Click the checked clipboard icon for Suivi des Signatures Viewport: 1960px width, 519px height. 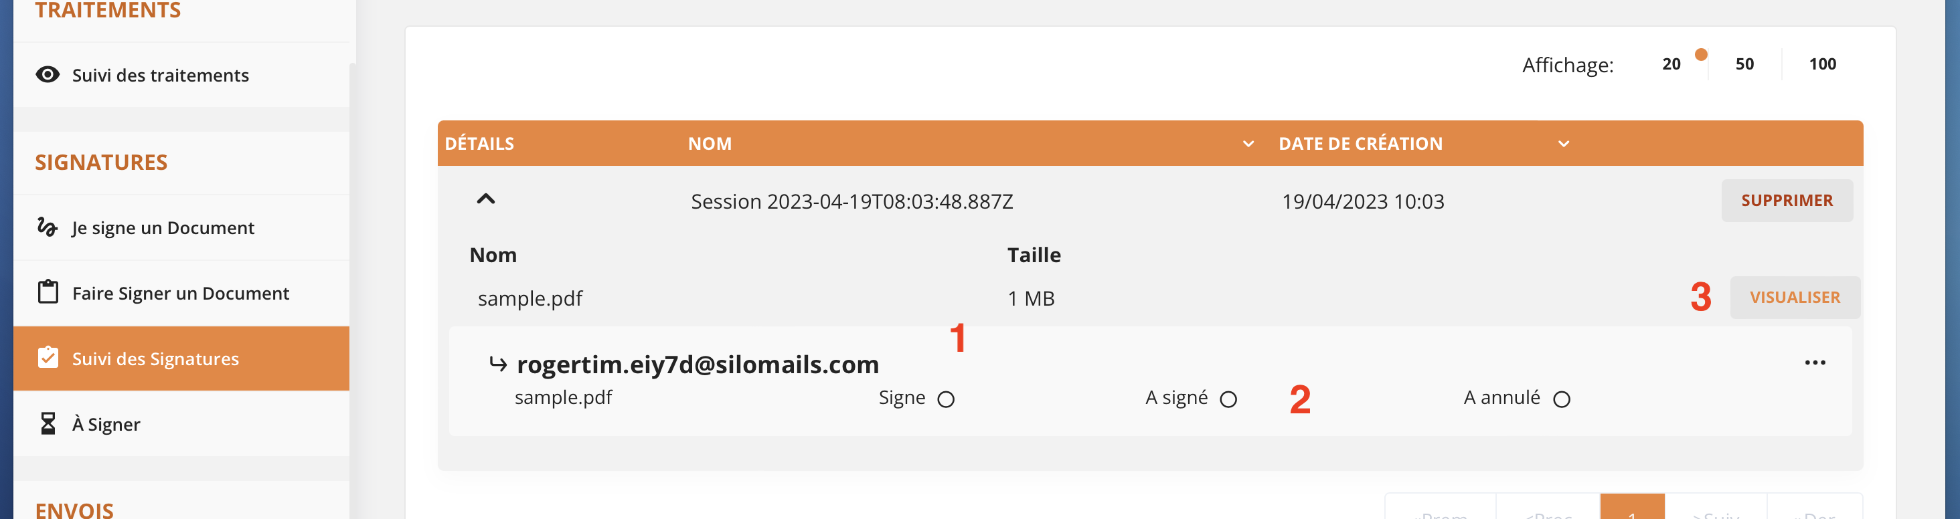point(48,357)
